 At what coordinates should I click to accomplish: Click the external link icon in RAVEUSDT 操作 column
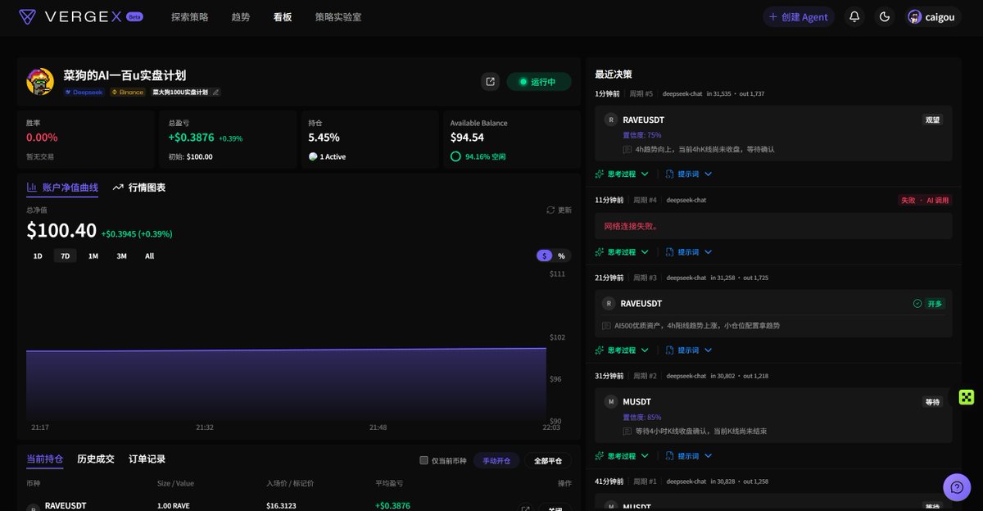[525, 508]
